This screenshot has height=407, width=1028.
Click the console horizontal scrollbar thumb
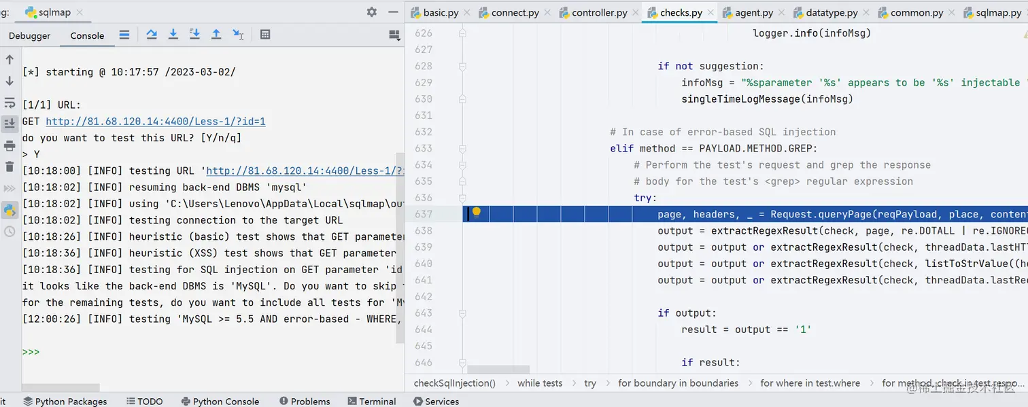[x=61, y=387]
